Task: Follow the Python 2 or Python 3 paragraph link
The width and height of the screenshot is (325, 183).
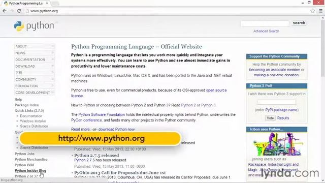Action: pyautogui.click(x=199, y=105)
